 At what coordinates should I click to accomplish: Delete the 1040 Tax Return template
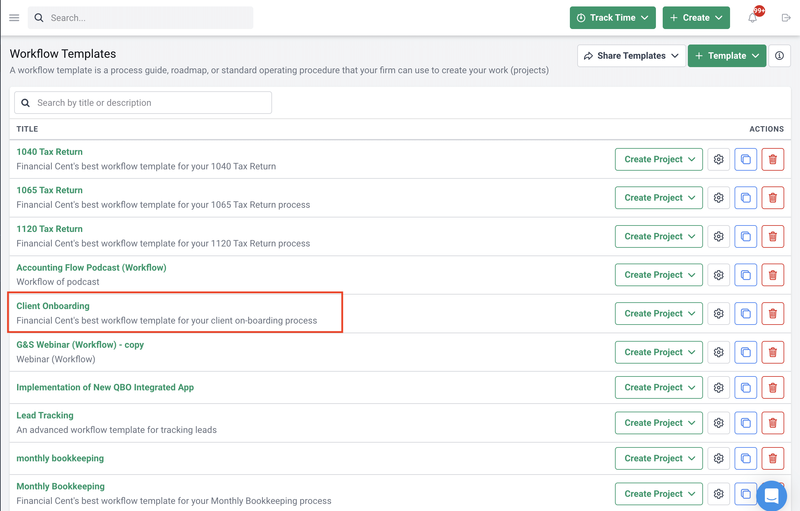click(773, 159)
